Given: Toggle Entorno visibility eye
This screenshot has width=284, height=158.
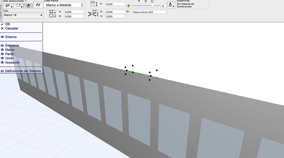Looking at the screenshot, I should 2,37.
